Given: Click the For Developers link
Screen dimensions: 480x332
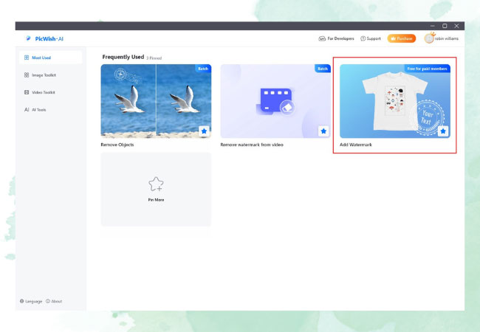Looking at the screenshot, I should (336, 38).
